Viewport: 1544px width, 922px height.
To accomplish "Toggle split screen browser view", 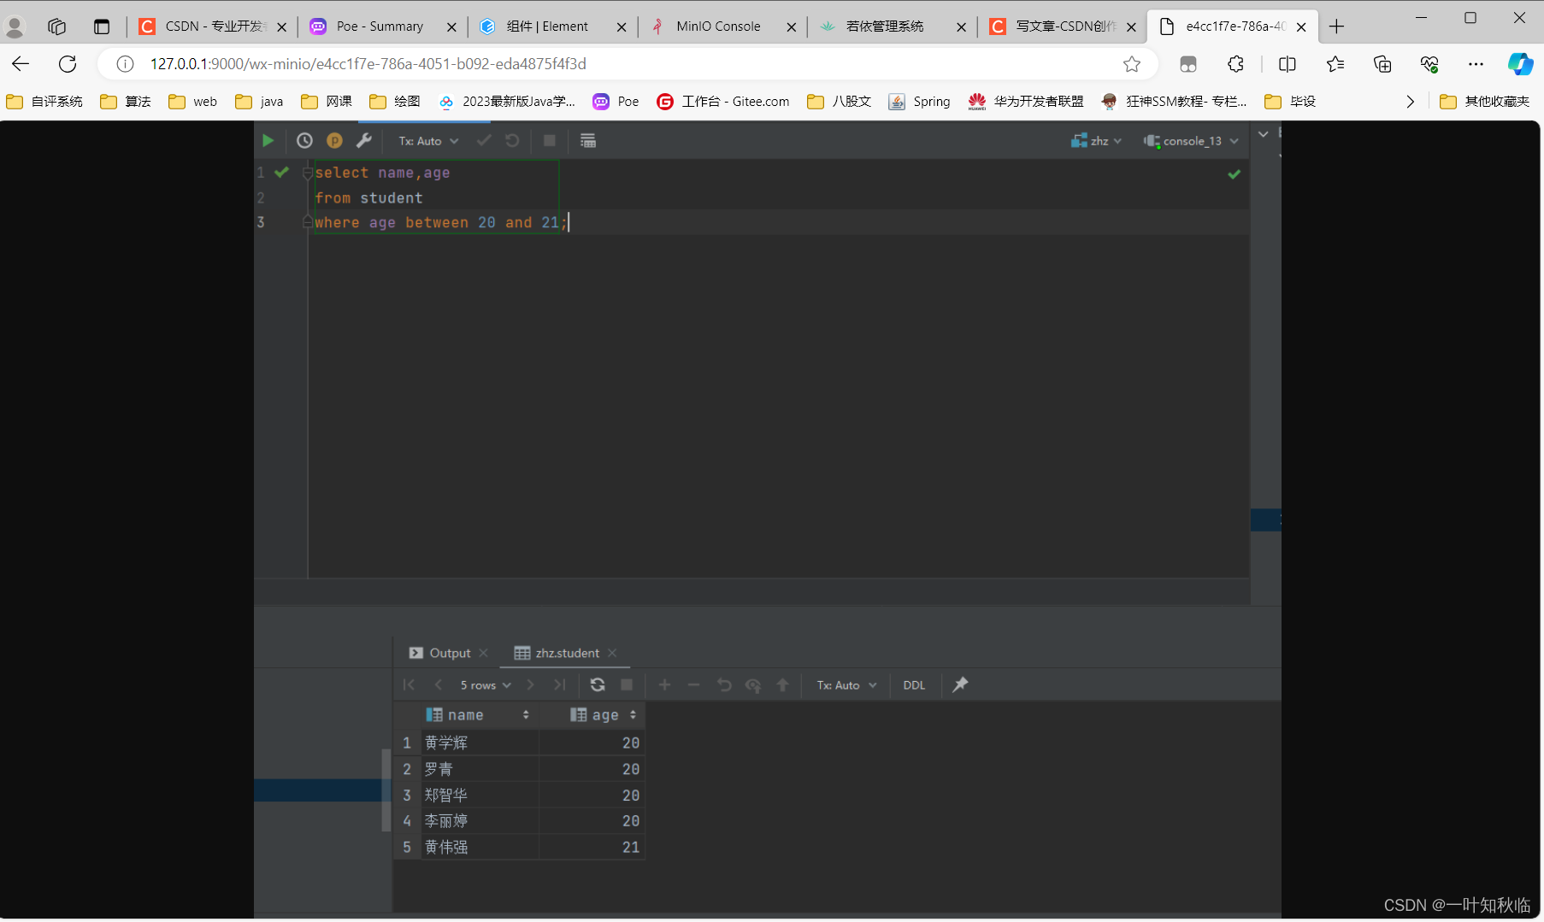I will (x=1288, y=63).
